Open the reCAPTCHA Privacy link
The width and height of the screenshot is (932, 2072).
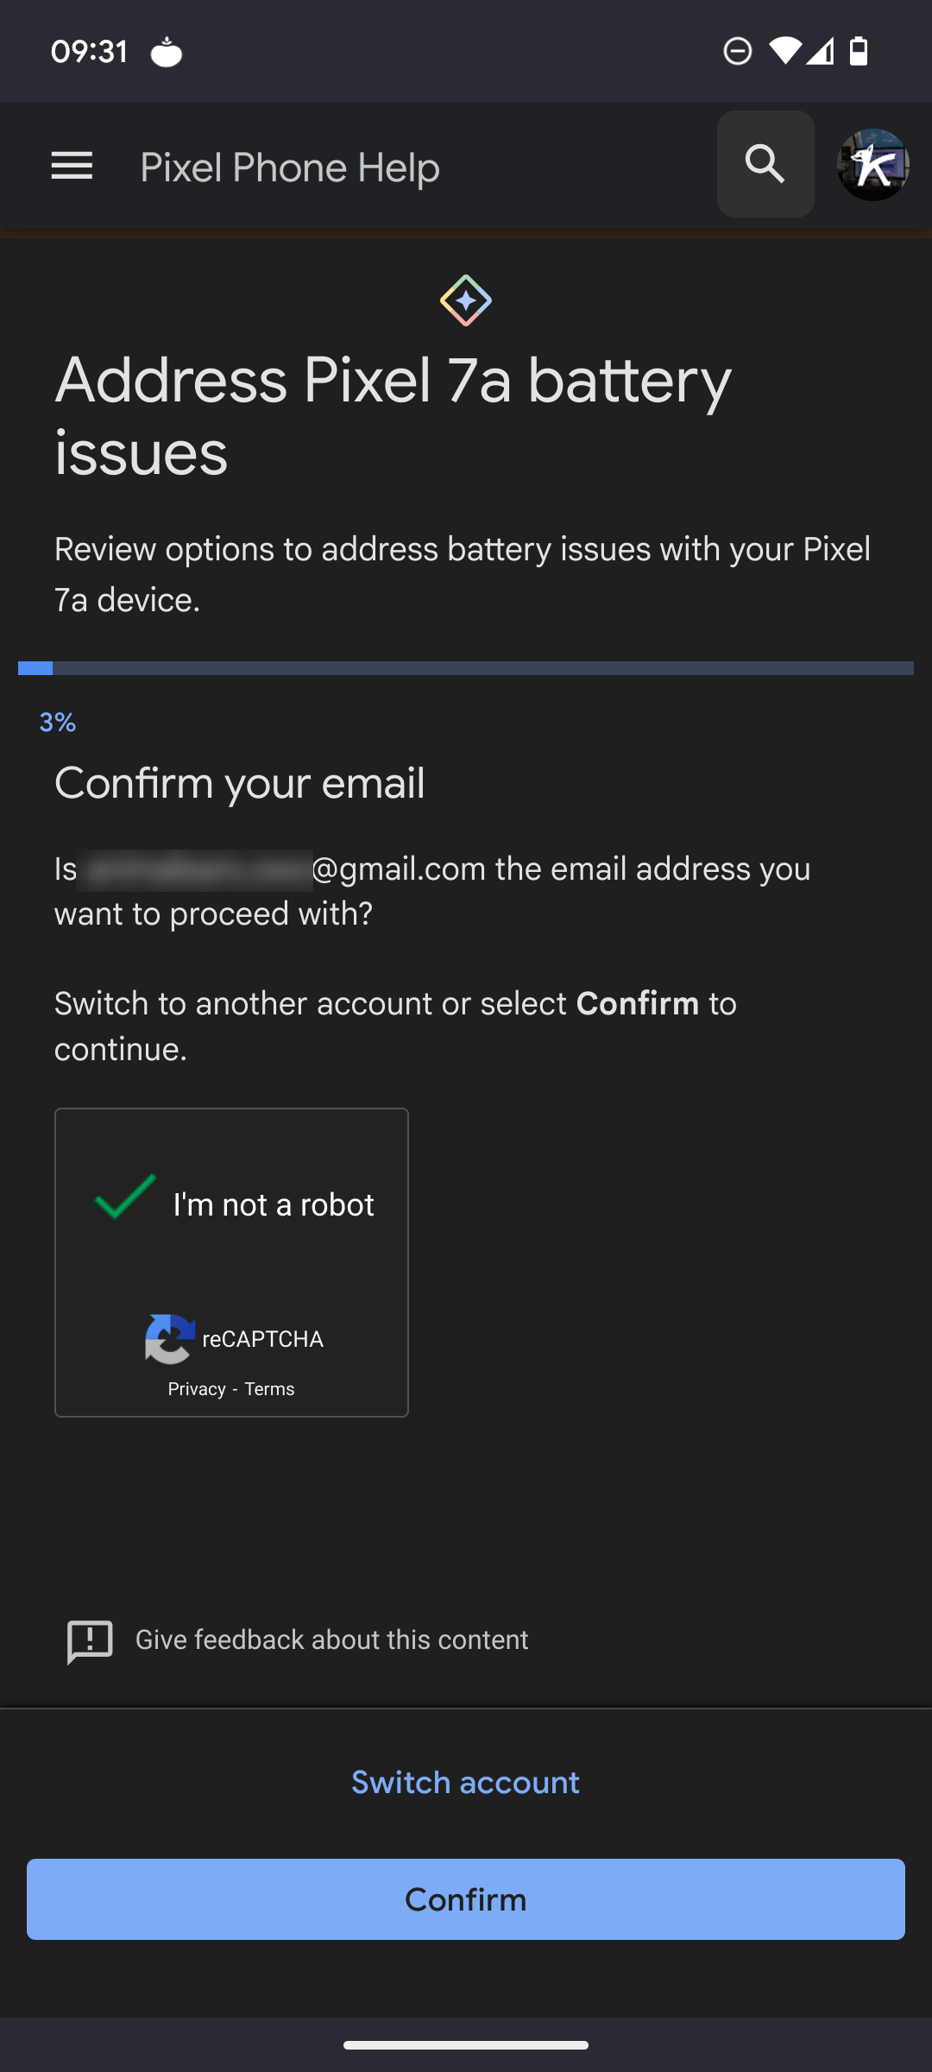(196, 1389)
